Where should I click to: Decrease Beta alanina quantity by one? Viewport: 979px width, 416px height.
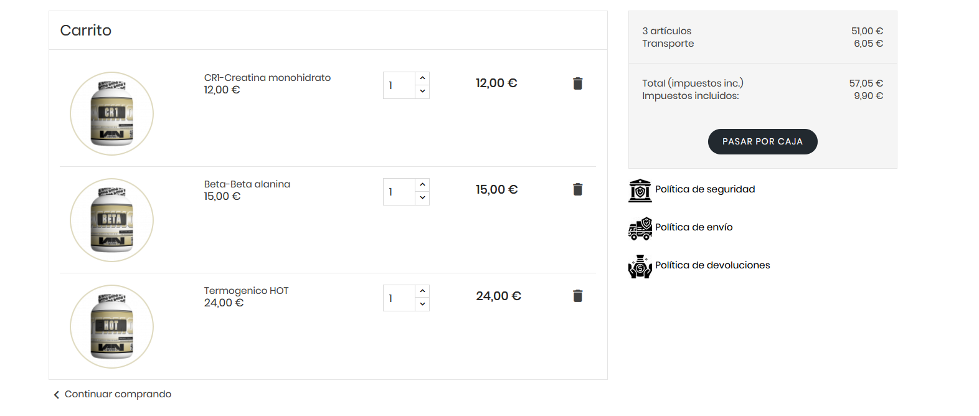point(422,198)
